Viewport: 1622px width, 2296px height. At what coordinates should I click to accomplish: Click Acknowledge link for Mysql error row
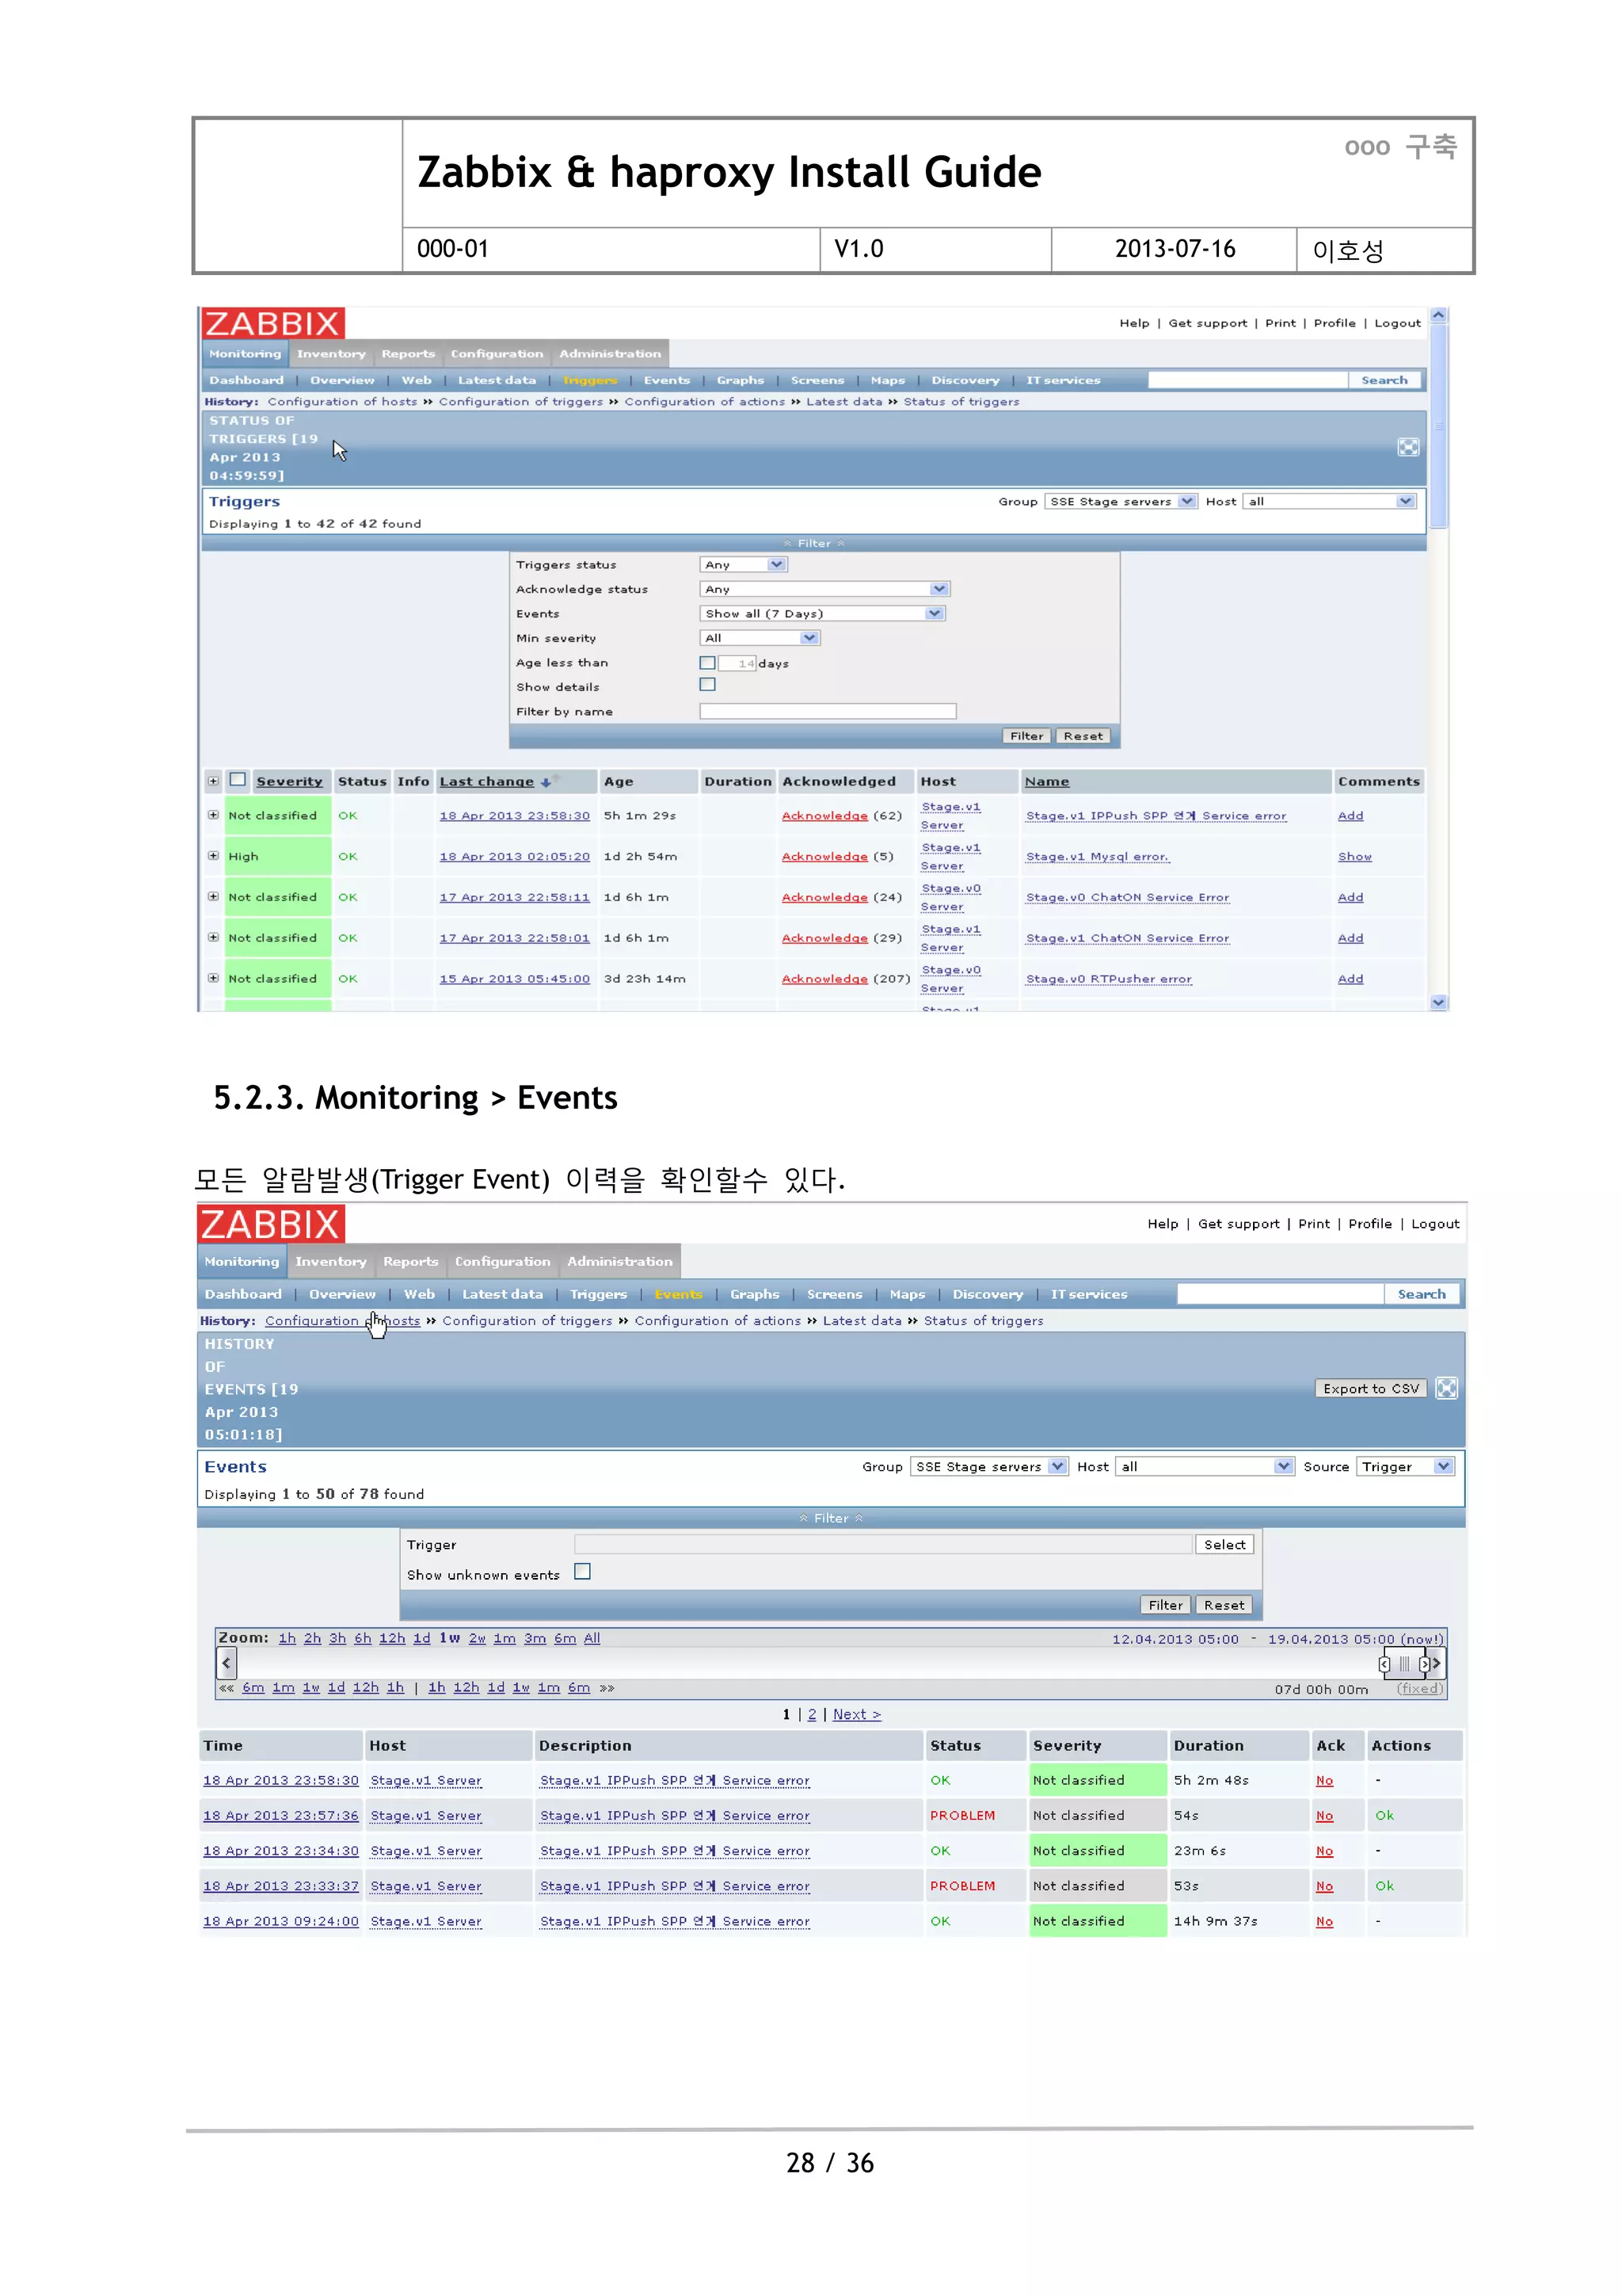pyautogui.click(x=824, y=857)
